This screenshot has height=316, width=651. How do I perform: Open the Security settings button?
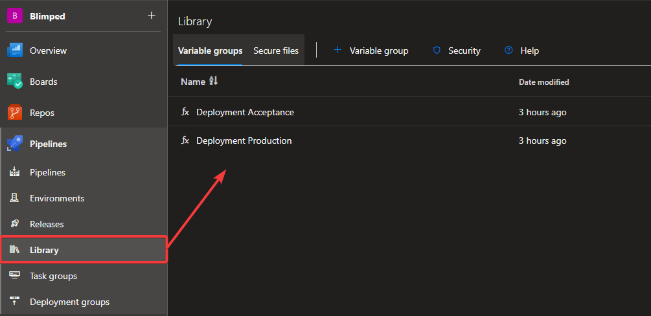(464, 51)
